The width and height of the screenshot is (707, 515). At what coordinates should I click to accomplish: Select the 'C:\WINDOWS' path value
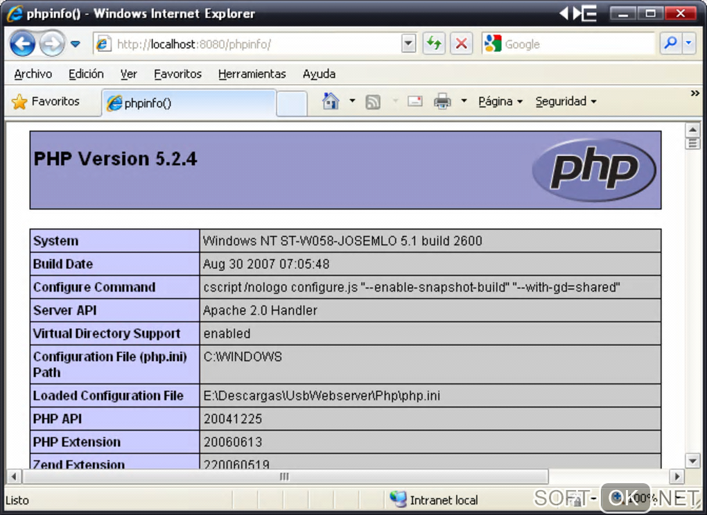[243, 357]
